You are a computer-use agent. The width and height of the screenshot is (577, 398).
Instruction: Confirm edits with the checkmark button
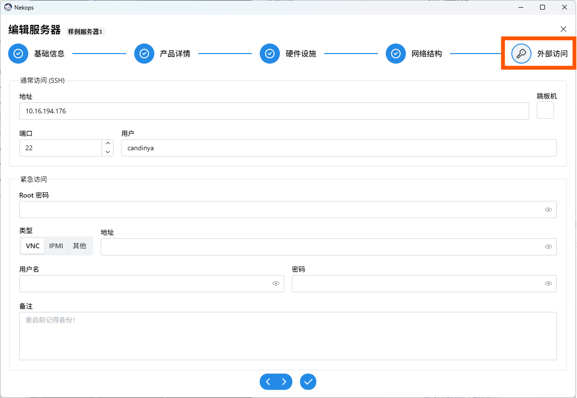[x=308, y=381]
